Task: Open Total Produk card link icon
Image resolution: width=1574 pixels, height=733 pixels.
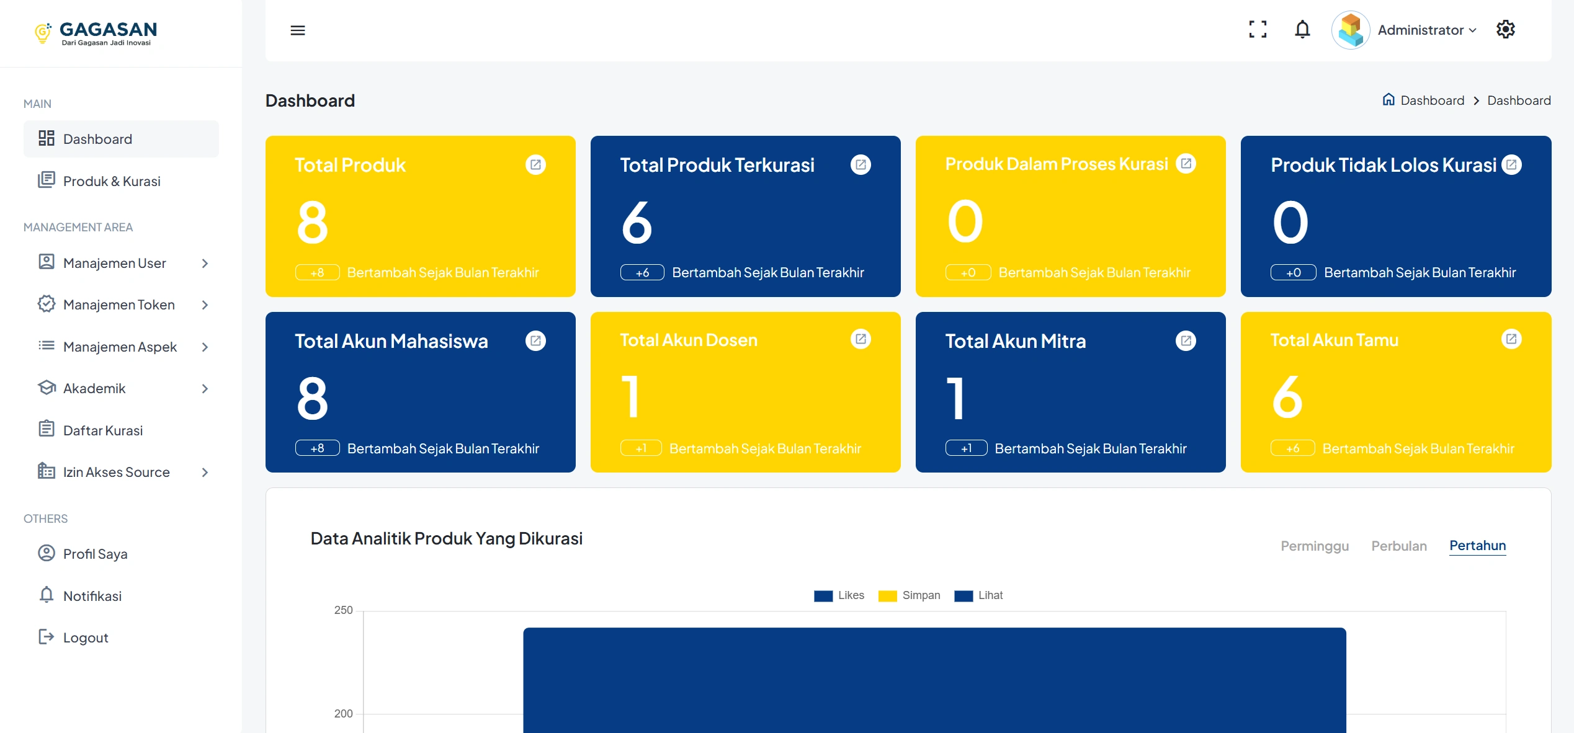Action: (535, 165)
